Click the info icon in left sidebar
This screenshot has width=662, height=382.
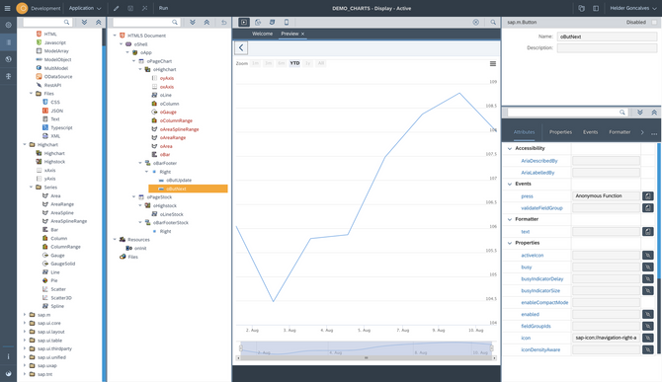(8, 356)
